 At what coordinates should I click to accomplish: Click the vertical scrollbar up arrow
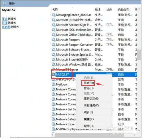(139, 9)
